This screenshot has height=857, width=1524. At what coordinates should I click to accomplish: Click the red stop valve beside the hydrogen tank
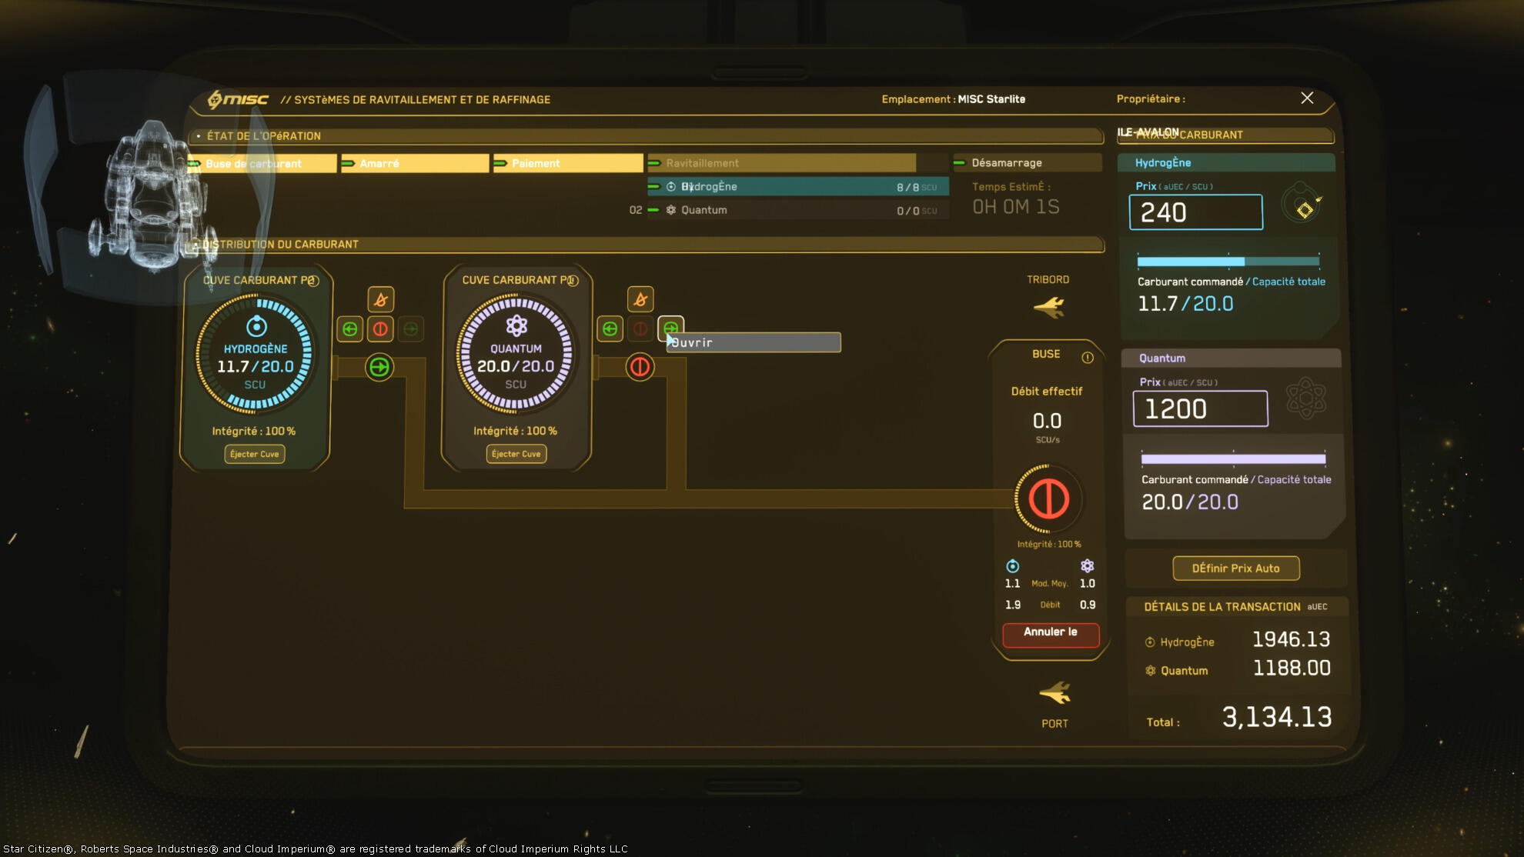[380, 329]
